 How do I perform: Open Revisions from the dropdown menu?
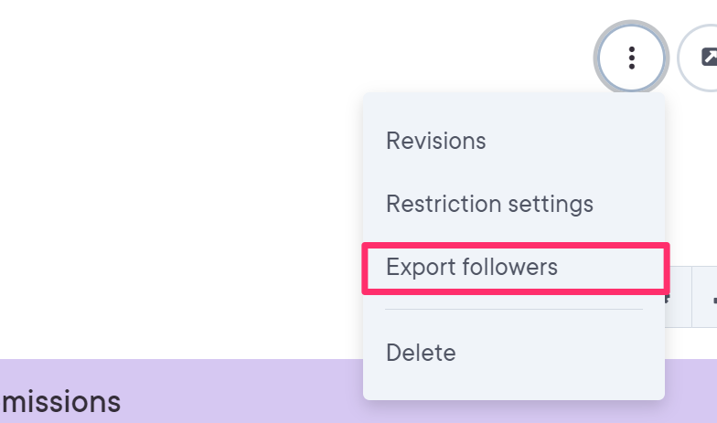click(x=436, y=141)
